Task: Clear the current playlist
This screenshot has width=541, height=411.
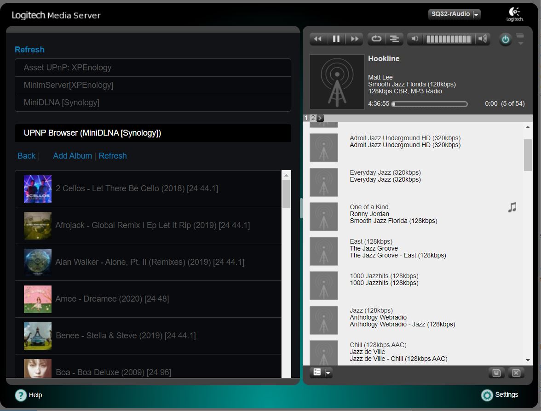Action: pyautogui.click(x=516, y=373)
